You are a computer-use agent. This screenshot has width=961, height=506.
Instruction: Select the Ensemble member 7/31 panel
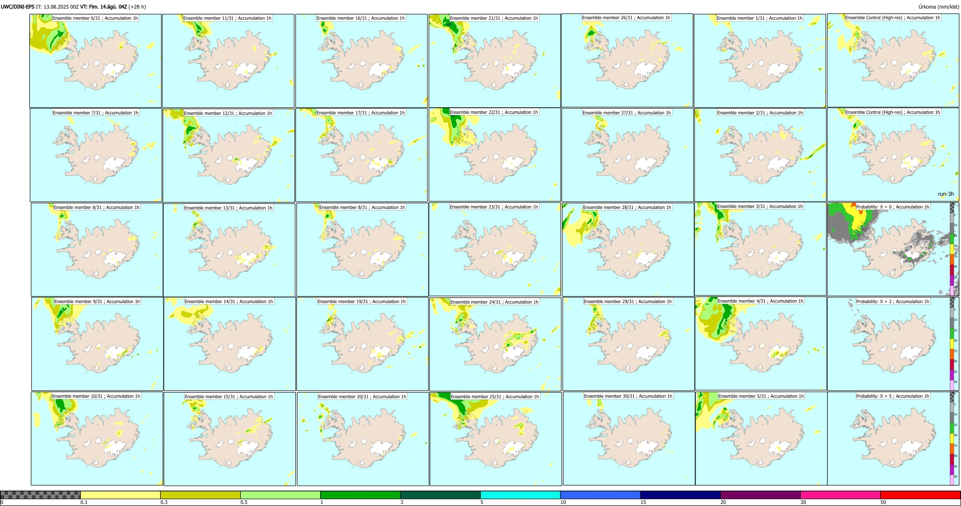tap(96, 155)
